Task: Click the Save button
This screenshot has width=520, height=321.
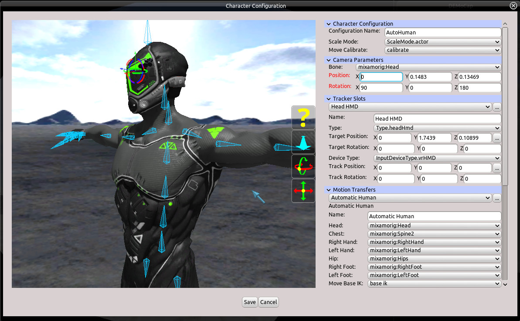Action: [250, 302]
